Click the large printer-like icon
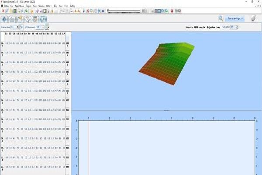The height and width of the screenshot is (175, 262). (x=35, y=19)
